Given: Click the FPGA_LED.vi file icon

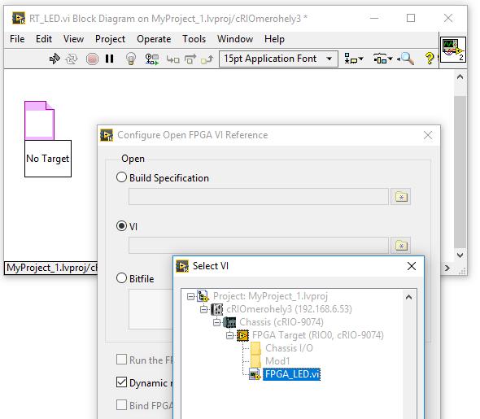Looking at the screenshot, I should point(255,374).
